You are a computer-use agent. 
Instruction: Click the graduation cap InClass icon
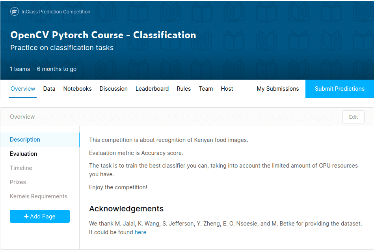click(15, 11)
